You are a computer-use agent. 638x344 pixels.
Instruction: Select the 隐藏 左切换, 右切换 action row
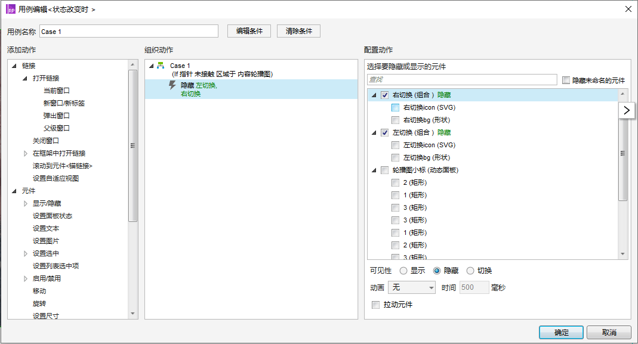coord(251,89)
